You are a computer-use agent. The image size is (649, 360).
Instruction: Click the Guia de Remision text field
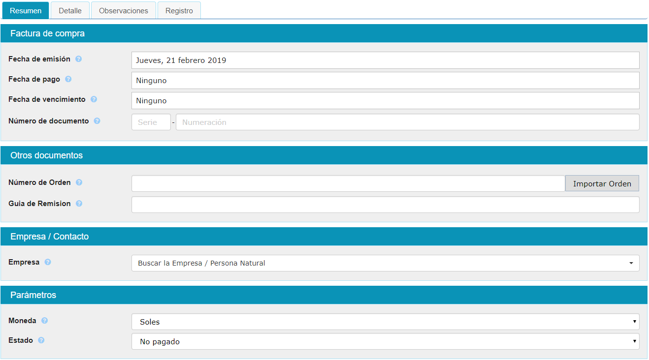click(x=385, y=205)
